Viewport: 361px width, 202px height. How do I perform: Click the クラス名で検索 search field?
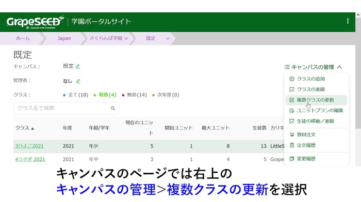pos(67,108)
